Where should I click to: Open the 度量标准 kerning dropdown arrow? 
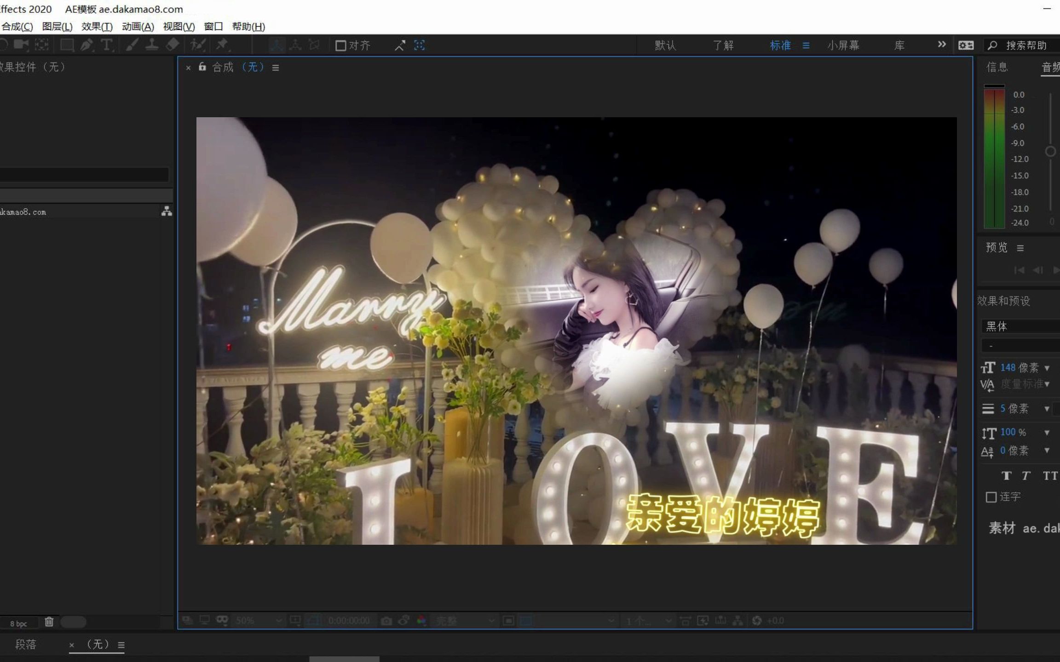click(x=1047, y=384)
